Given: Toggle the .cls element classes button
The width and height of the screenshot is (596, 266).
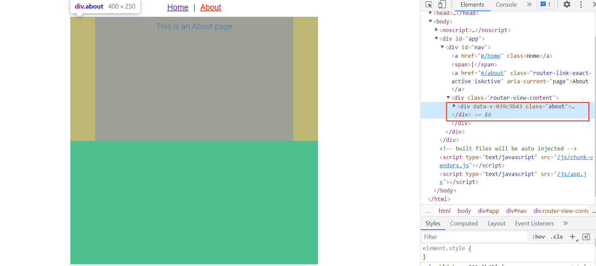Looking at the screenshot, I should click(x=557, y=237).
